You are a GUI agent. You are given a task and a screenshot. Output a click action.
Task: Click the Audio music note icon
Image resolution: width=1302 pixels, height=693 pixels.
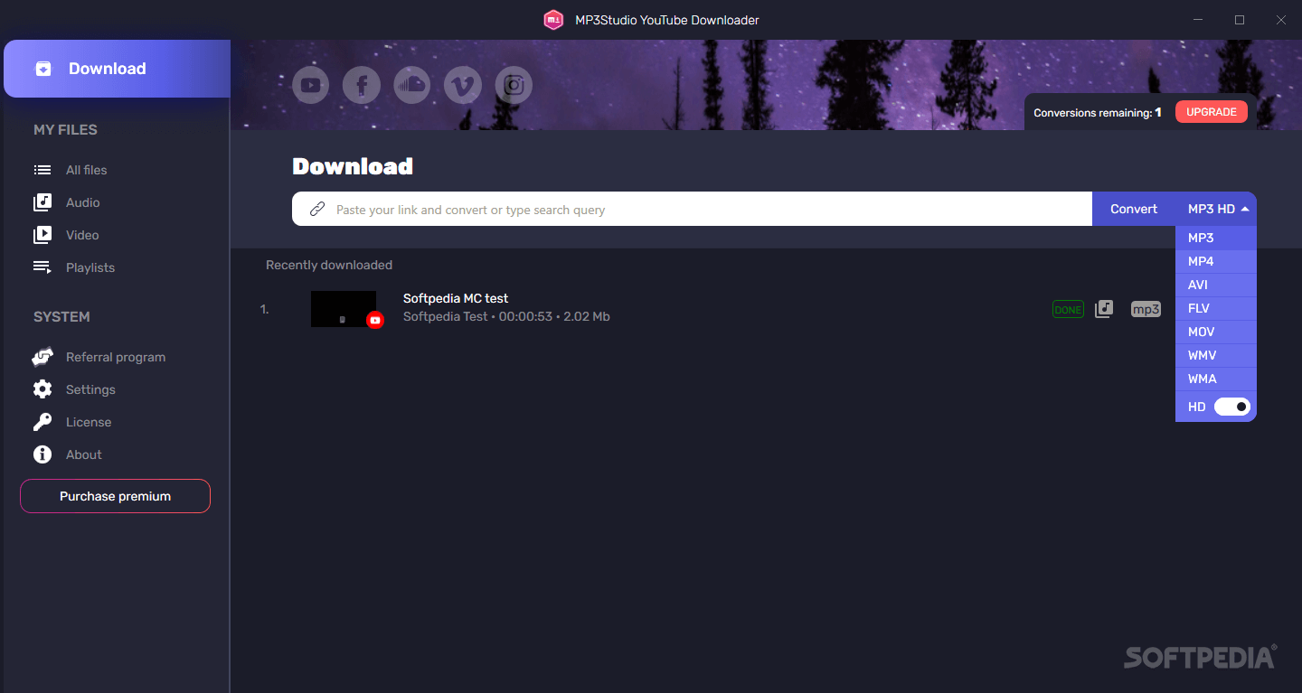[42, 202]
